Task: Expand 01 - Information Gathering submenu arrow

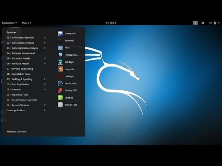Action: click(x=45, y=38)
